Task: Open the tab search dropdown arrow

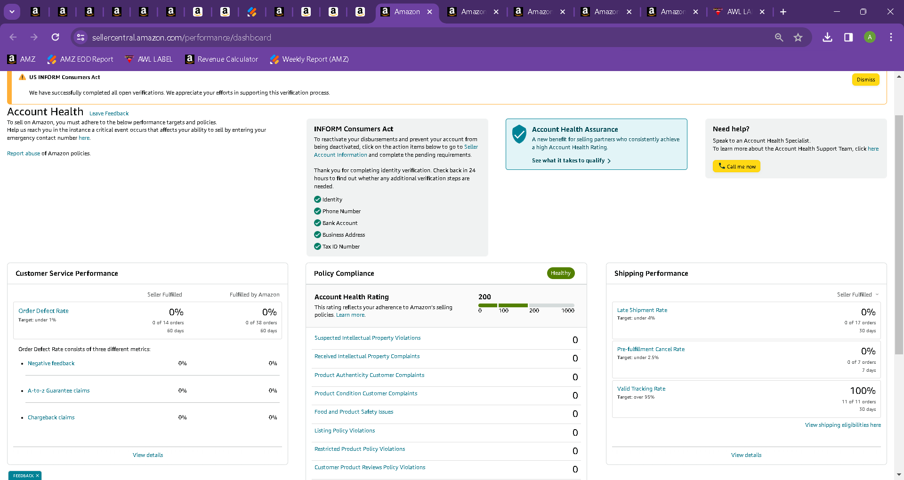Action: pos(12,12)
